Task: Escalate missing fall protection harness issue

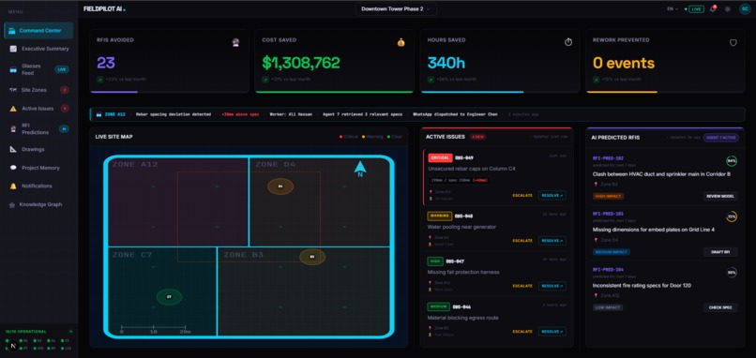Action: [x=522, y=286]
